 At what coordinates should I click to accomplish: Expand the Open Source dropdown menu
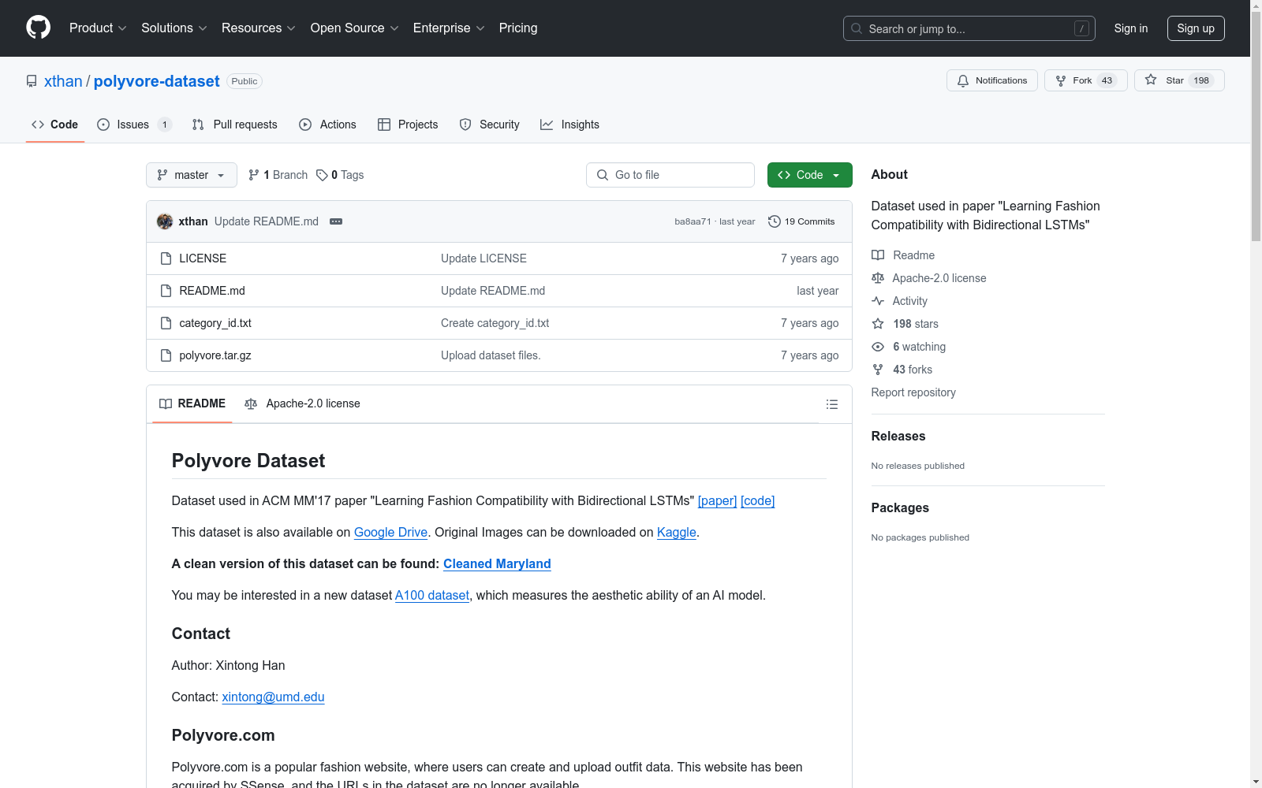coord(355,28)
